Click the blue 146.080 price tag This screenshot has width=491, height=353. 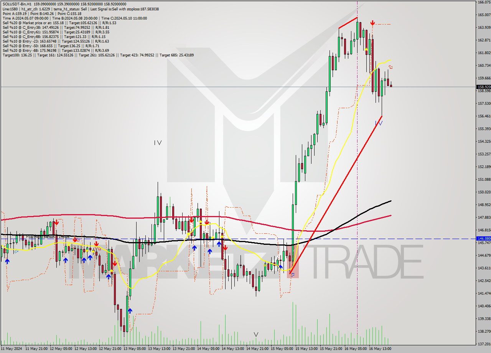click(x=483, y=238)
